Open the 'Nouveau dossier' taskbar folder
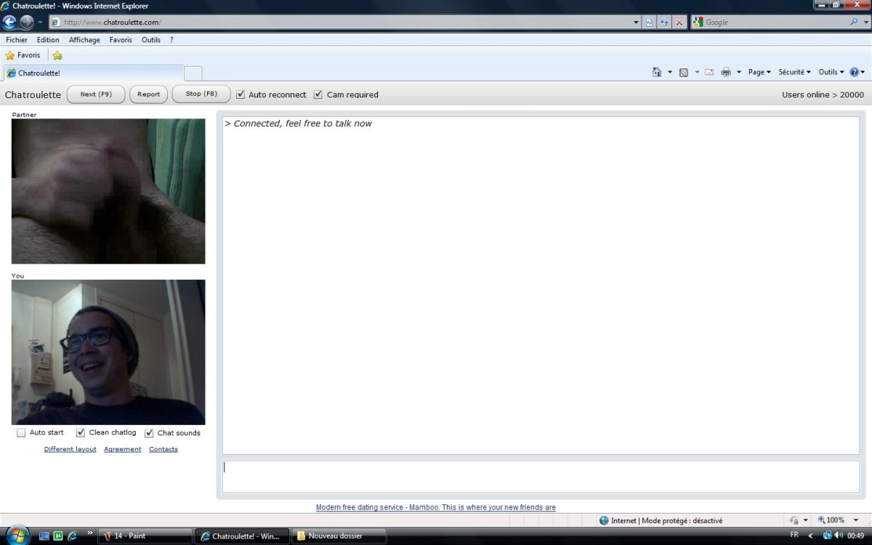 tap(339, 536)
